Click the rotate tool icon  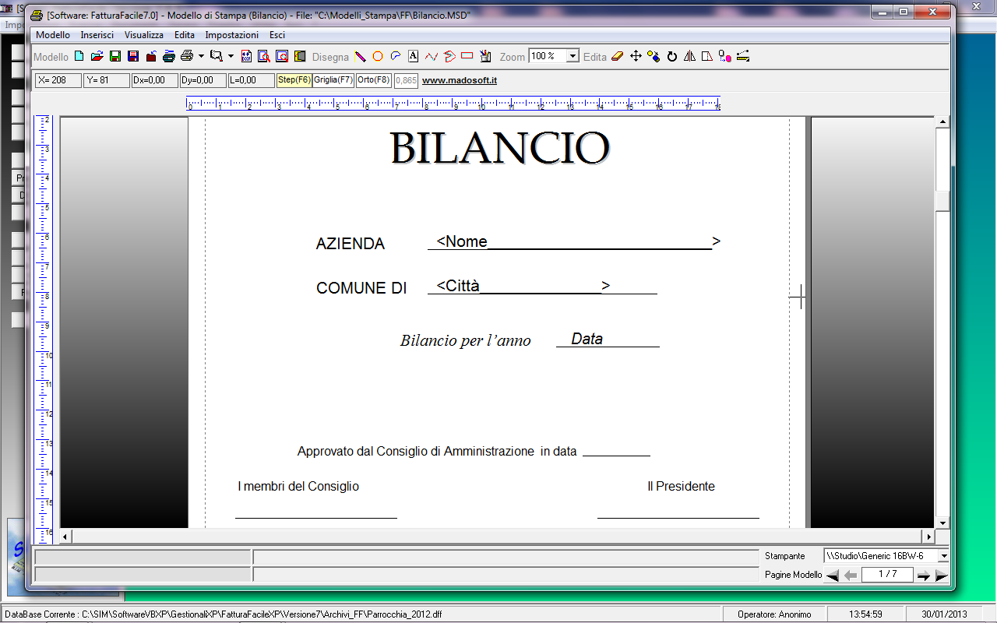pyautogui.click(x=672, y=56)
